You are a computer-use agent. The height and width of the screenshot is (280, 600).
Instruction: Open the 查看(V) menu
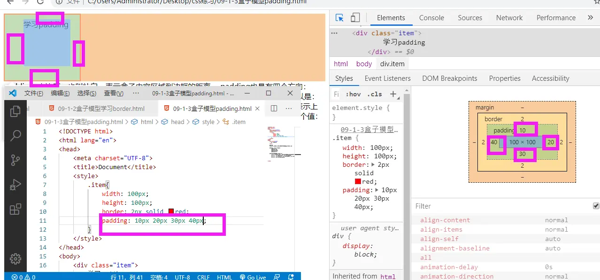pos(113,93)
